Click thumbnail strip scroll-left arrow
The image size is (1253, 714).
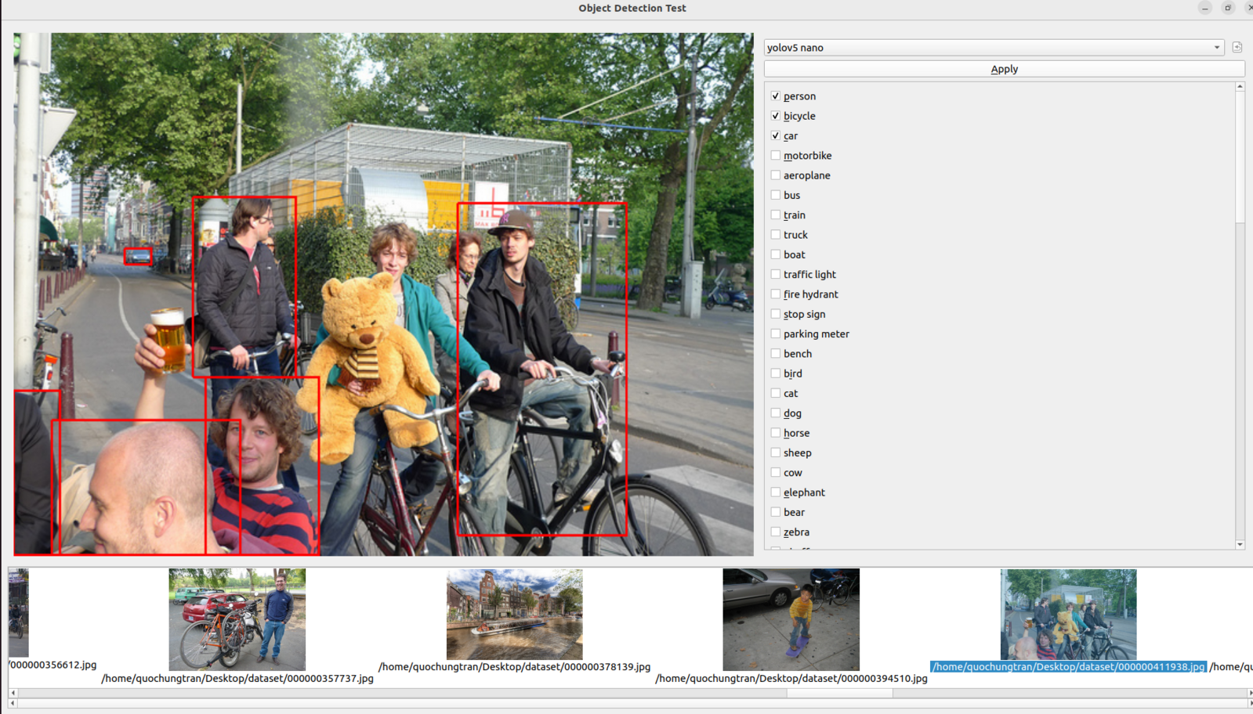tap(13, 693)
